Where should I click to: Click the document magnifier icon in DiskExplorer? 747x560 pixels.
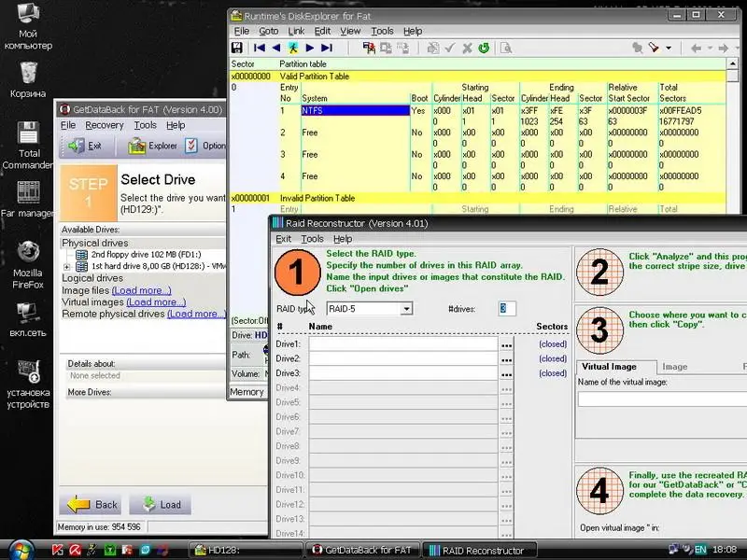506,48
